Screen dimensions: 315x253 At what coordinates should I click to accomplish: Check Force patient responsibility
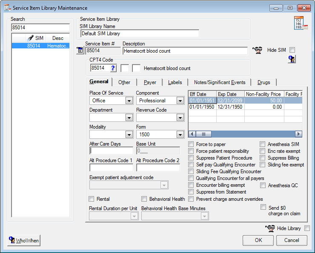coord(191,151)
